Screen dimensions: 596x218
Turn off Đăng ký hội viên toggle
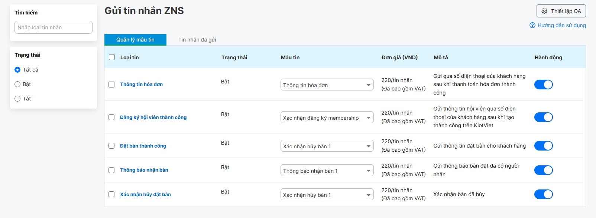pos(544,117)
